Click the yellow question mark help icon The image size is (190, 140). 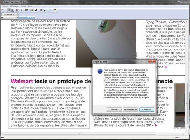point(55,10)
